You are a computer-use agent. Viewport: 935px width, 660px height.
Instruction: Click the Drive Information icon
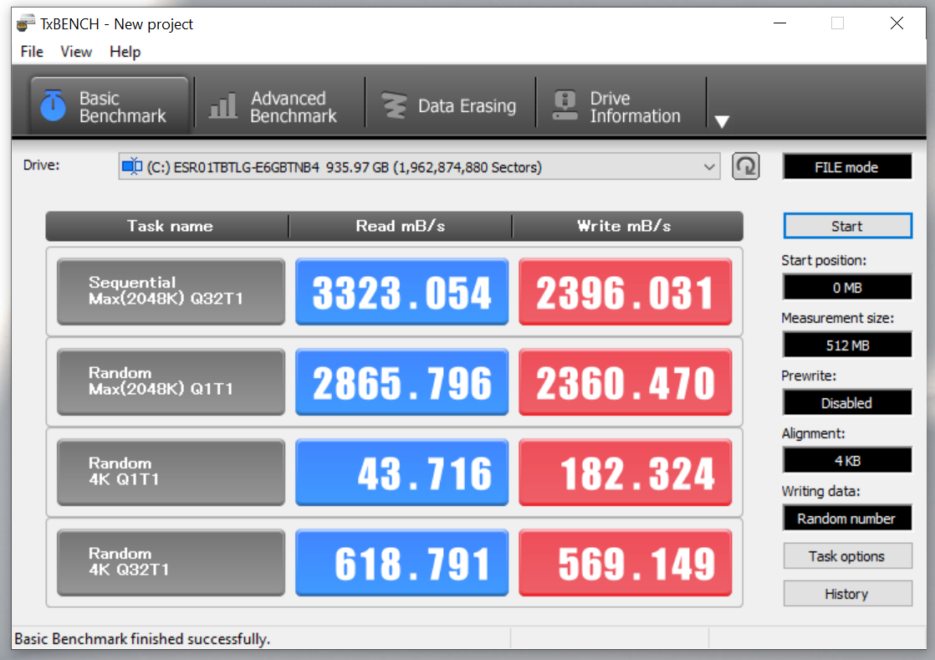coord(565,105)
